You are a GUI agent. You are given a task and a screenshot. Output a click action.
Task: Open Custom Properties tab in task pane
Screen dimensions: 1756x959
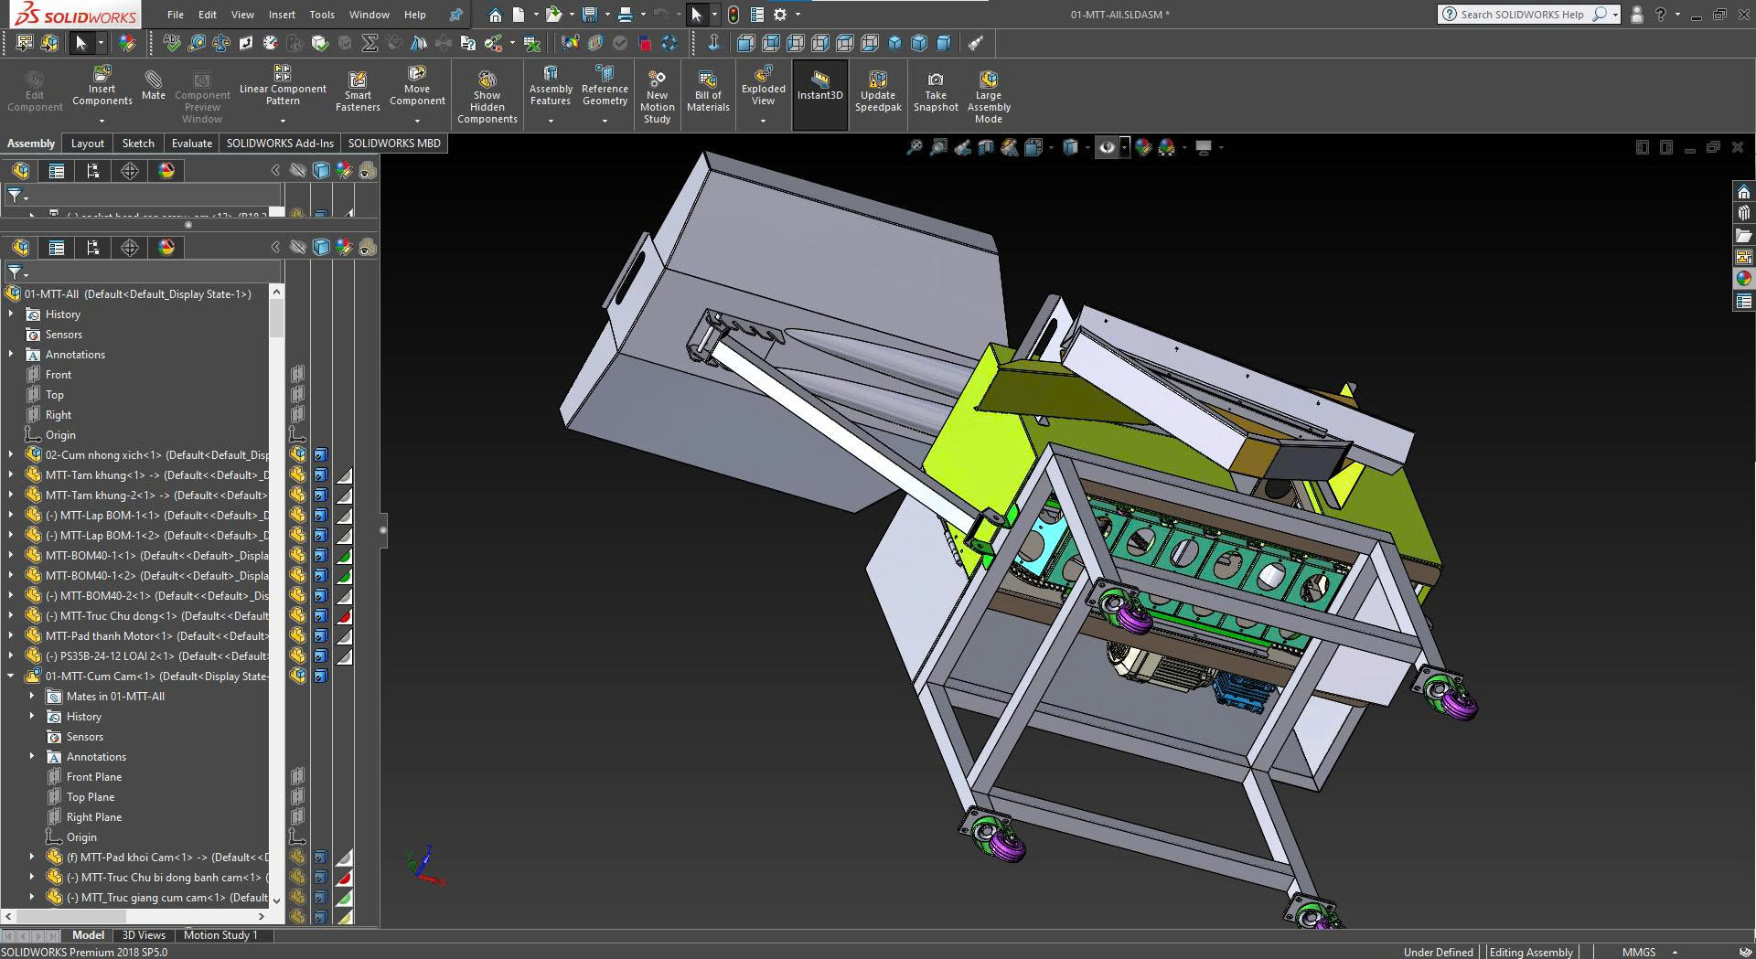pyautogui.click(x=1743, y=301)
